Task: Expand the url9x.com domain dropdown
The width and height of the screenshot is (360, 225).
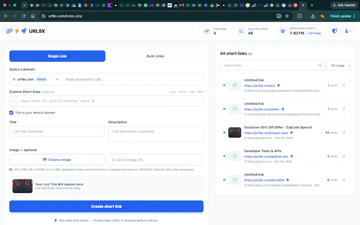Action: 36,79
